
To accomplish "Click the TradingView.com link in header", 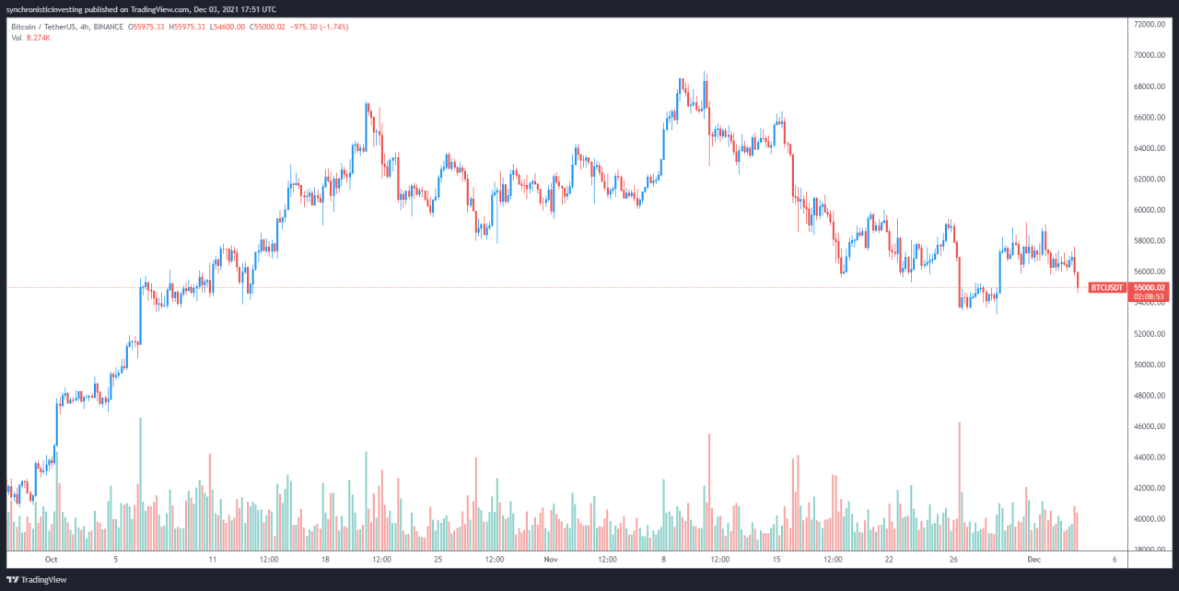I will (157, 8).
